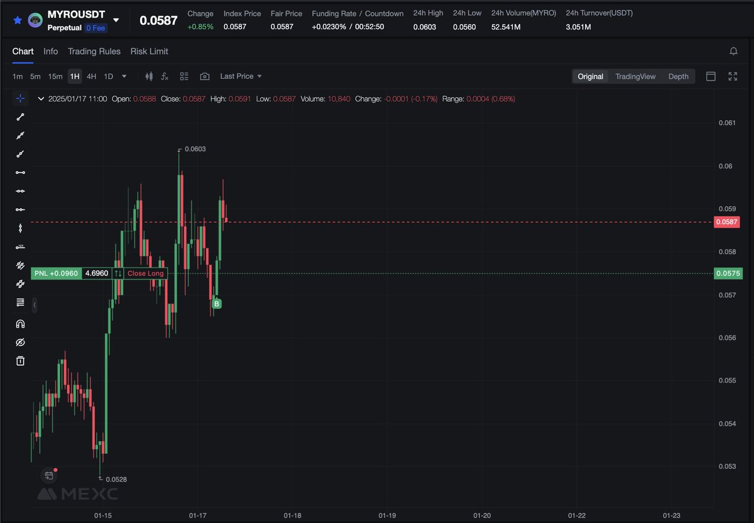Click the reverse arrows on the position label
Image resolution: width=754 pixels, height=523 pixels.
pos(118,273)
